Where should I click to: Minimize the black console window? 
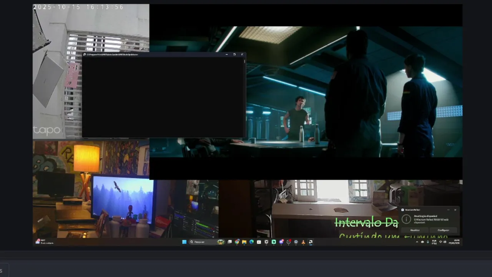(227, 54)
